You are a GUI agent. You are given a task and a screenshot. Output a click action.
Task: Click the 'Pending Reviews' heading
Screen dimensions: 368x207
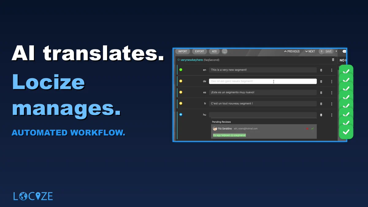(x=221, y=122)
